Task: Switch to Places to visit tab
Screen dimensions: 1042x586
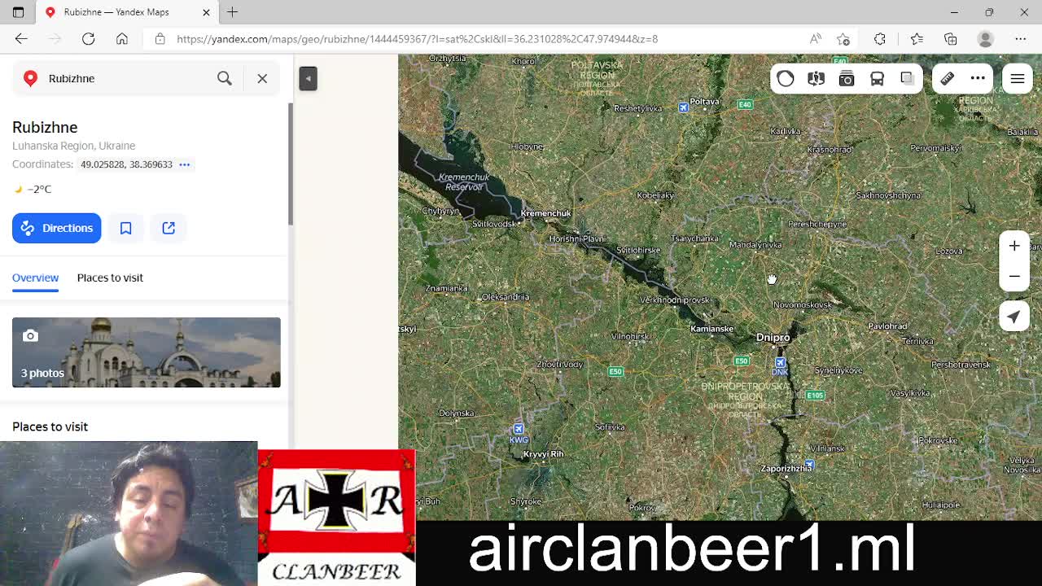Action: click(110, 278)
